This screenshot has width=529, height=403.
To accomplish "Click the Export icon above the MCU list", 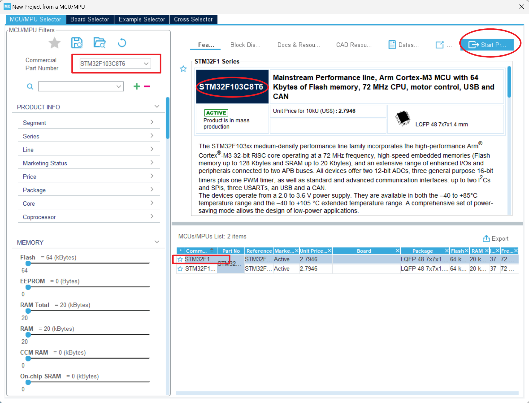I will click(486, 238).
